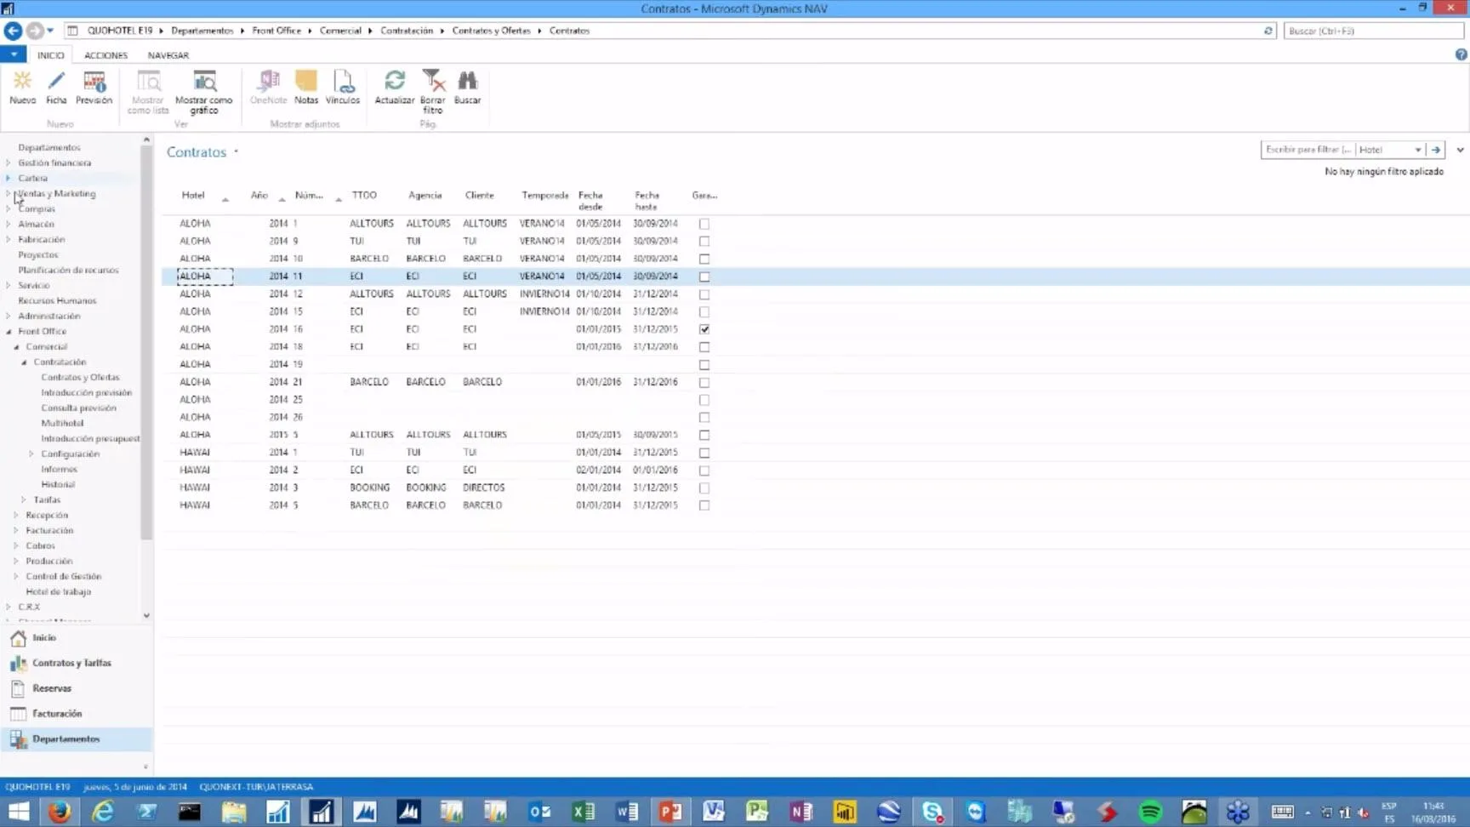Switch to the INICIO ribbon tab
The image size is (1470, 827).
pyautogui.click(x=51, y=55)
